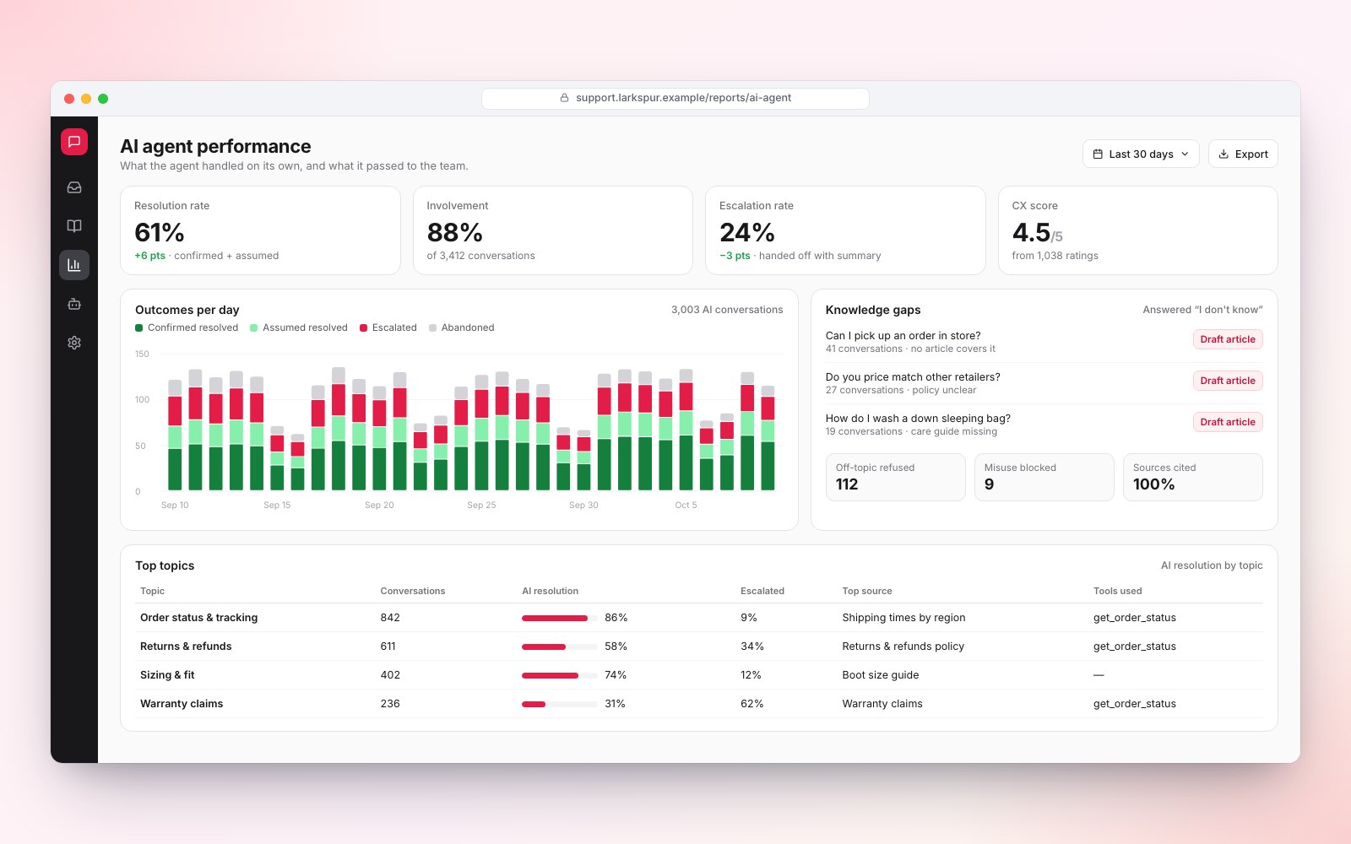Click Shipping times by region source
Viewport: 1351px width, 844px height.
click(903, 618)
